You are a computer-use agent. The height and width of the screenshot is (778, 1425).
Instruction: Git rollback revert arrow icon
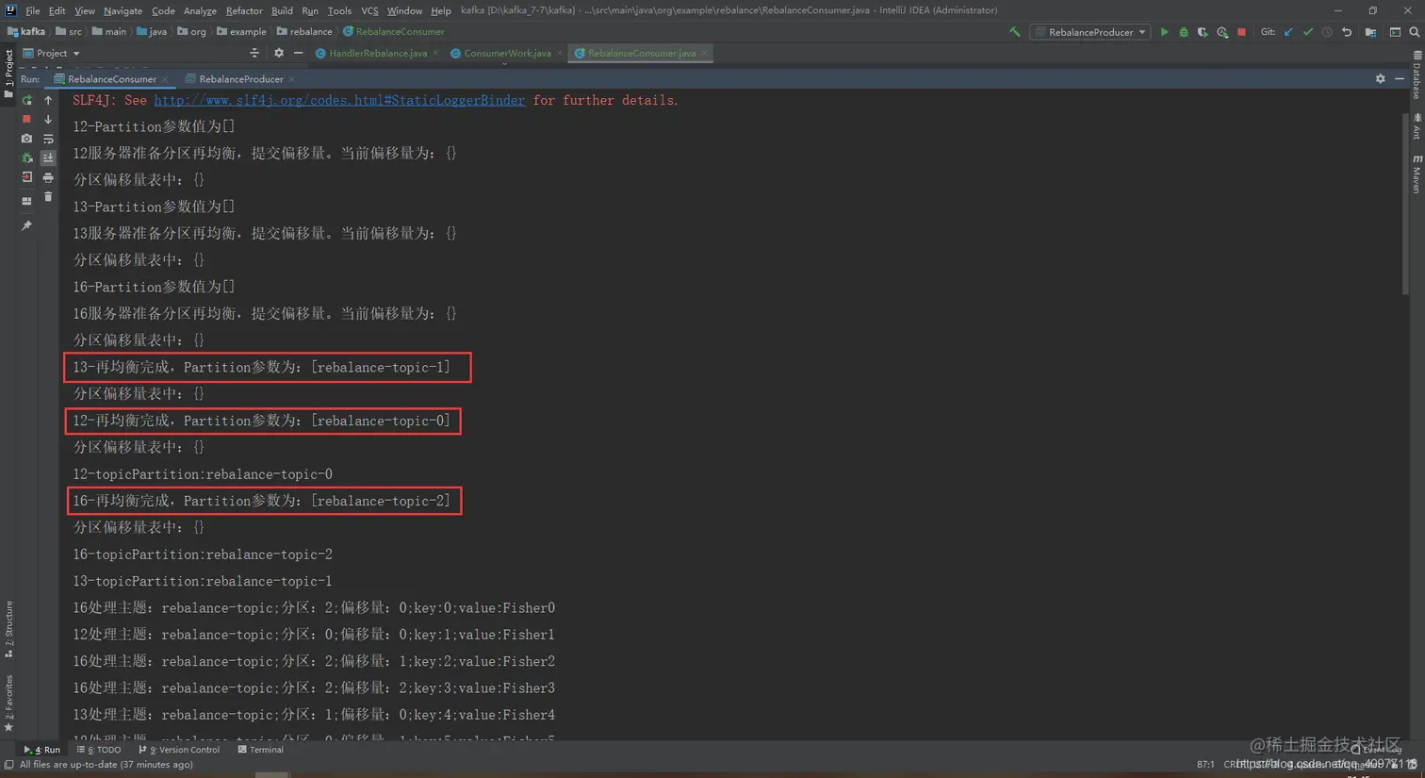1347,32
